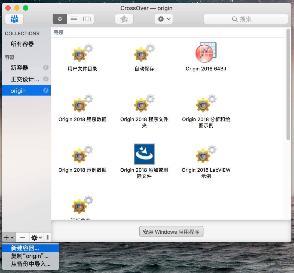Select the 新容器 bottle

click(26, 68)
